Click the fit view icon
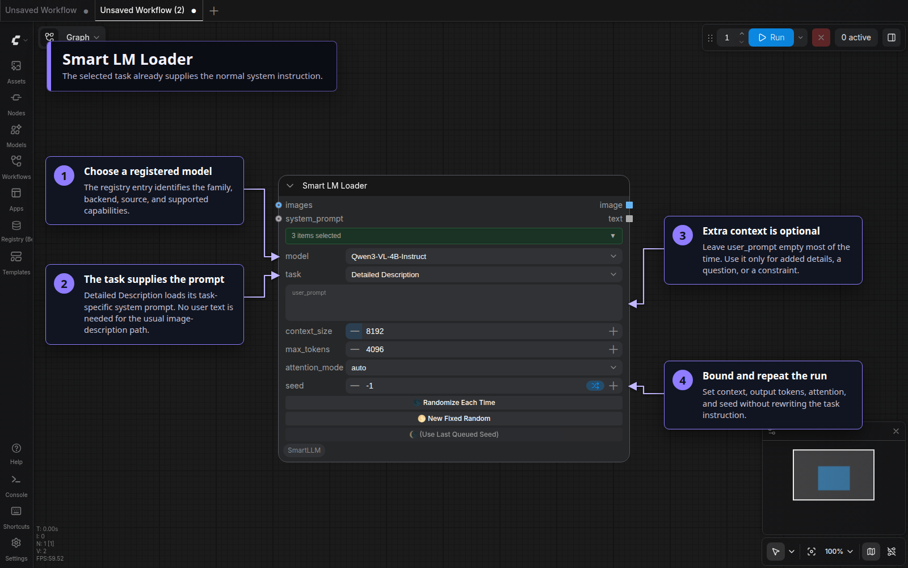 coord(812,552)
